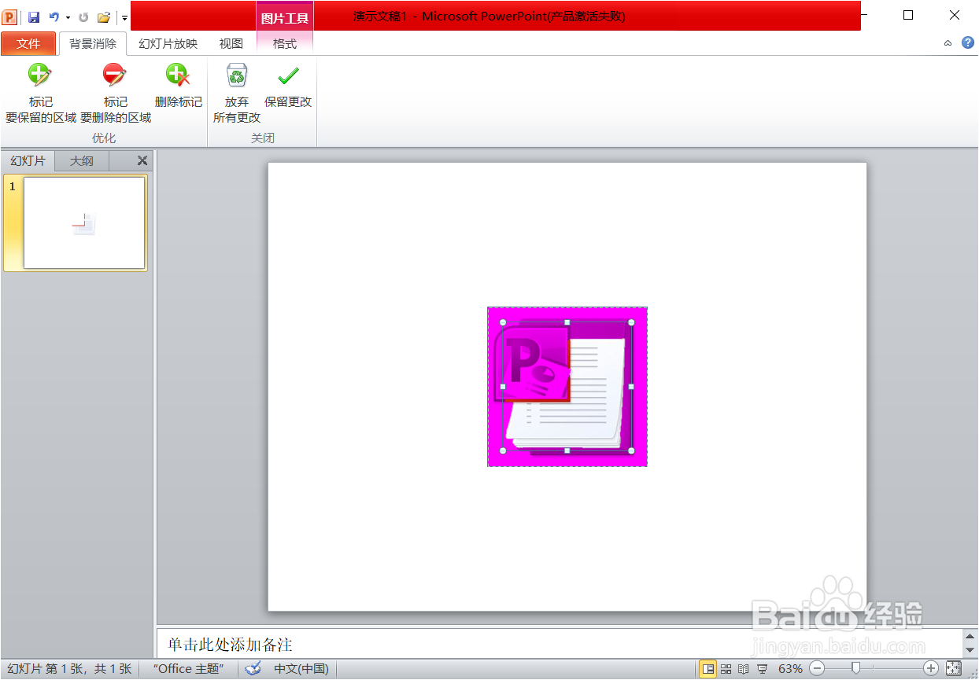Image resolution: width=979 pixels, height=680 pixels.
Task: Discard all changes (放弃所有更改)
Action: click(x=237, y=94)
